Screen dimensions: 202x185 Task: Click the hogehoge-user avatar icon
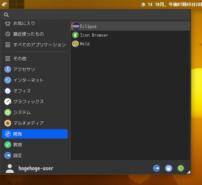[x=10, y=169]
